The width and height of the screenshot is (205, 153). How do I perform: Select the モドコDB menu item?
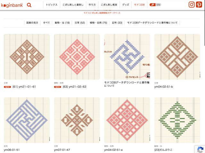pos(139,5)
